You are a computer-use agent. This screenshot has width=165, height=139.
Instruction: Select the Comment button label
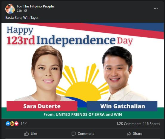[86, 134]
